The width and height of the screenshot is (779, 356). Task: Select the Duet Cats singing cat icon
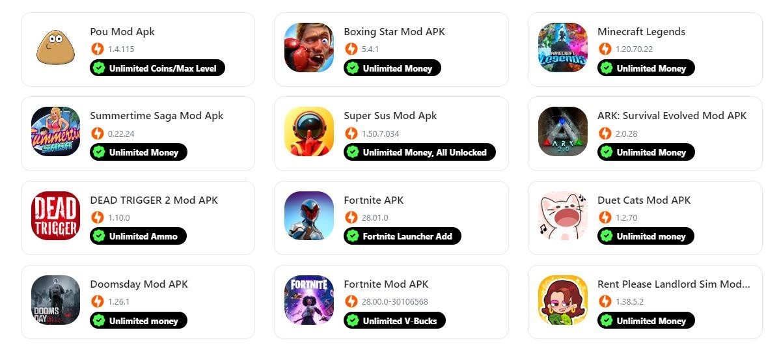tap(563, 215)
